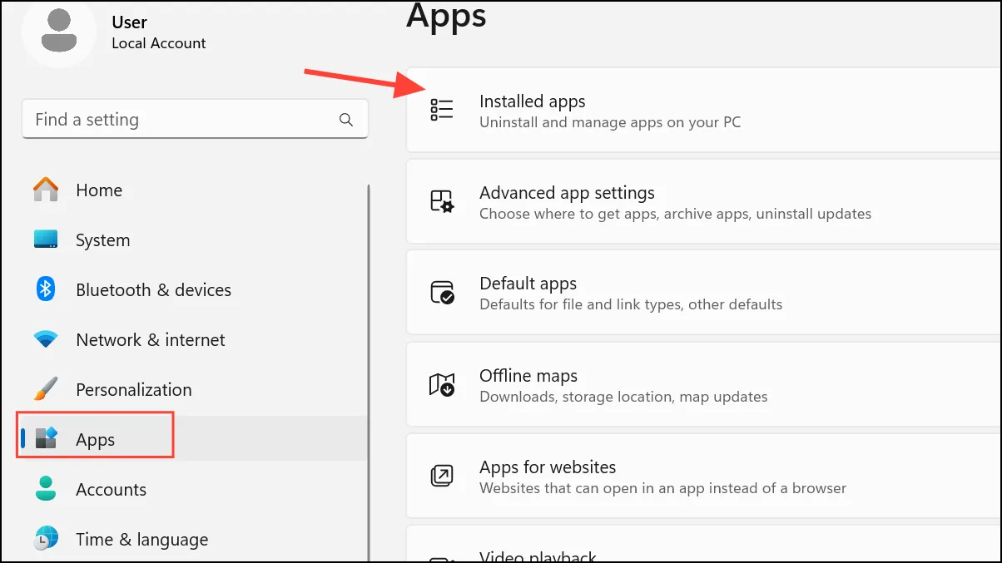Open Installed apps page
Viewport: 1002px width, 563px height.
[x=704, y=111]
